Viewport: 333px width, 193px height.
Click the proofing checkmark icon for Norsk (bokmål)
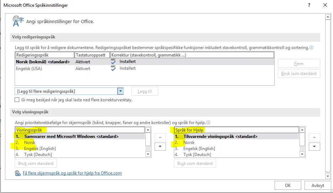(113, 61)
